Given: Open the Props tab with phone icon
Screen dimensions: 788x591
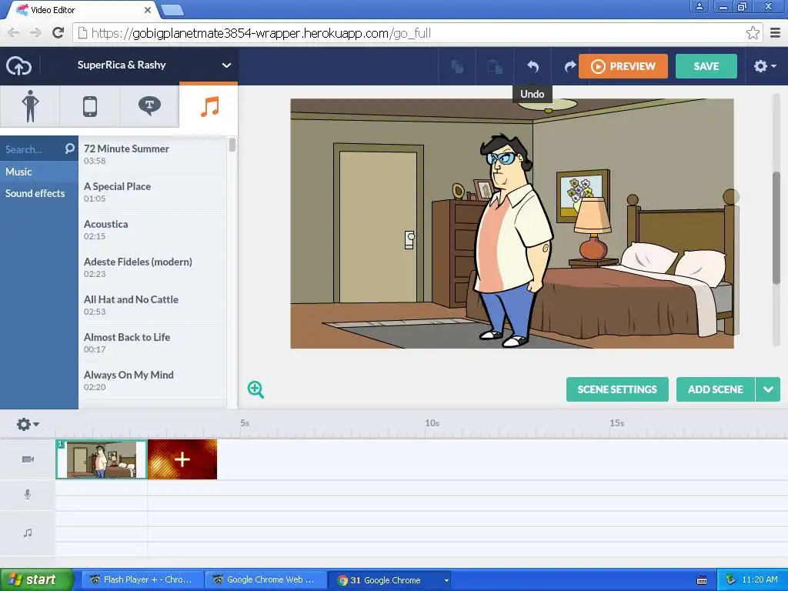Looking at the screenshot, I should pyautogui.click(x=90, y=106).
